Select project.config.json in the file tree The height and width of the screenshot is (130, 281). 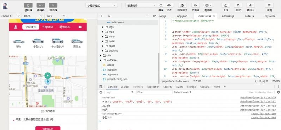click(117, 79)
